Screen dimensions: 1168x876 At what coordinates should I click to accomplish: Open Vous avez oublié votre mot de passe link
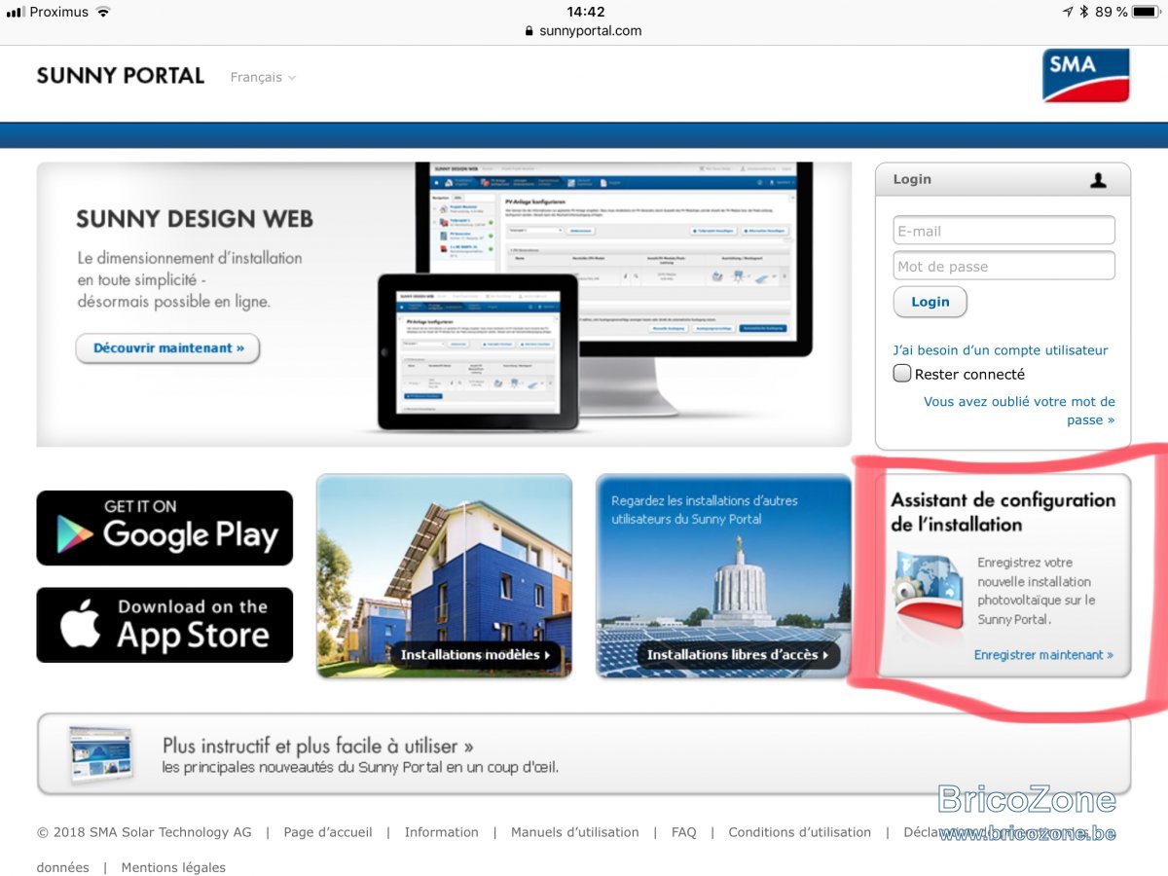(x=1019, y=411)
